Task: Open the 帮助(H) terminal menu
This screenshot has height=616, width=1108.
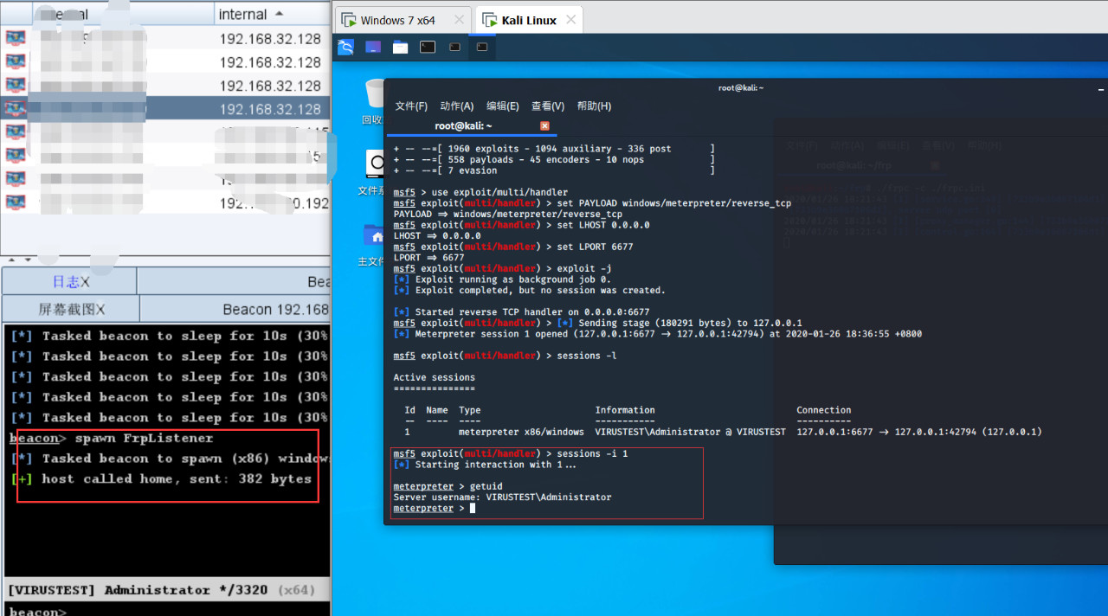Action: (x=594, y=106)
